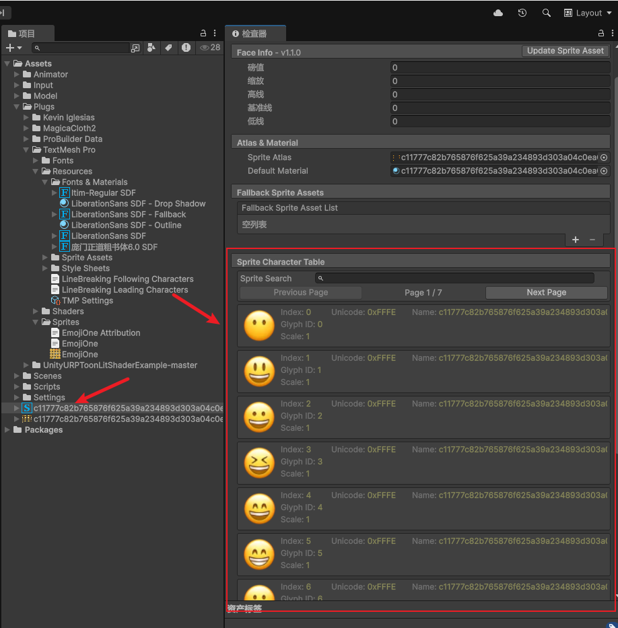Click the warning/invisible-items icon in Project toolbar

click(x=186, y=48)
